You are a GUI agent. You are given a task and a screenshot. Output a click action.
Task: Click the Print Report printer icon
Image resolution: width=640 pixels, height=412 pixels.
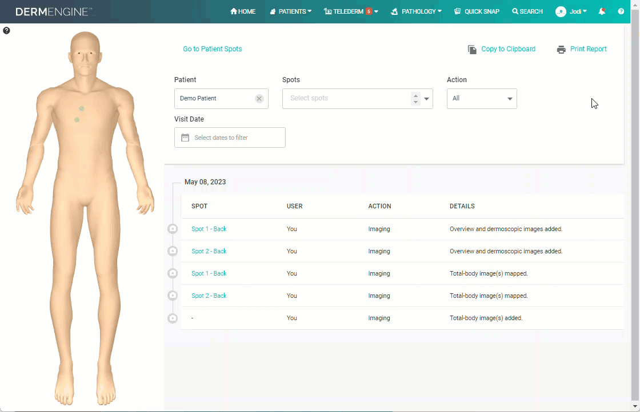pyautogui.click(x=561, y=50)
